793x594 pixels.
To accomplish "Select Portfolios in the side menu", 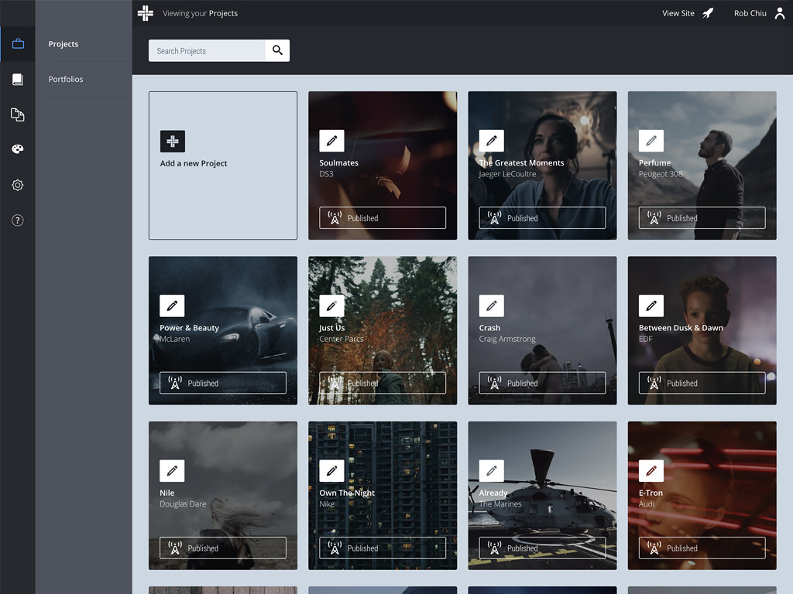I will [x=66, y=79].
